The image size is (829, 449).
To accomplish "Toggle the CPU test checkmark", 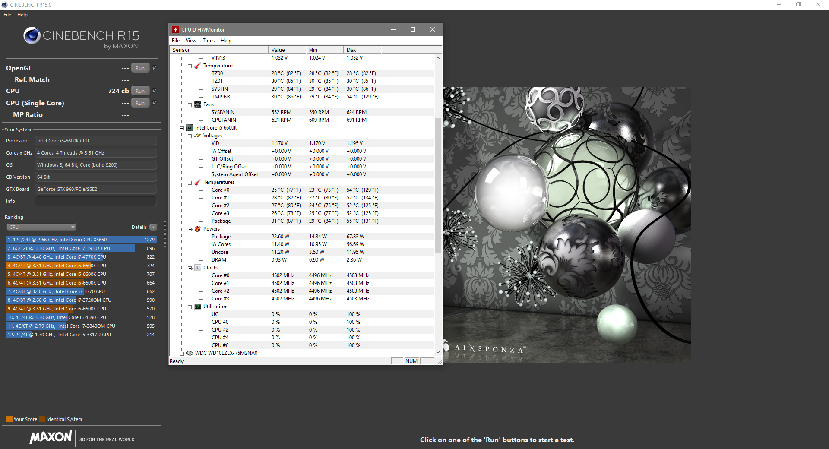I will tap(155, 91).
